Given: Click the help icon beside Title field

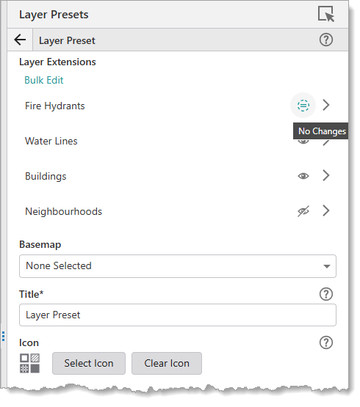Looking at the screenshot, I should coord(326,294).
